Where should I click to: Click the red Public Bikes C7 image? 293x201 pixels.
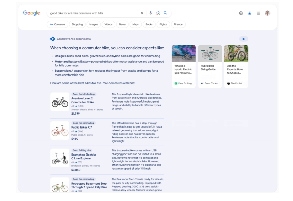[x=60, y=131]
